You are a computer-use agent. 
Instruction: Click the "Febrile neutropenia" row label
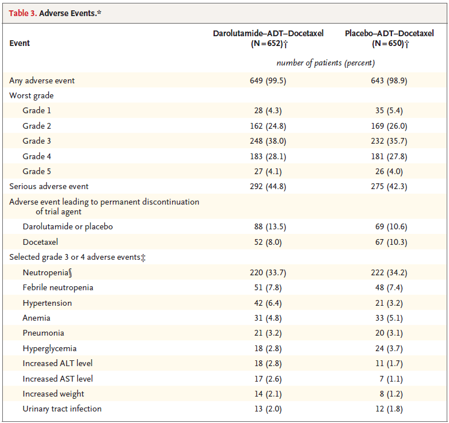coord(58,287)
